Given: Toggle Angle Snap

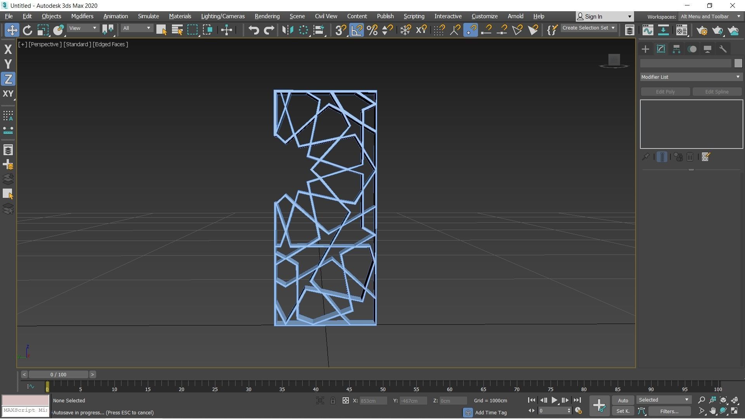Looking at the screenshot, I should 356,30.
